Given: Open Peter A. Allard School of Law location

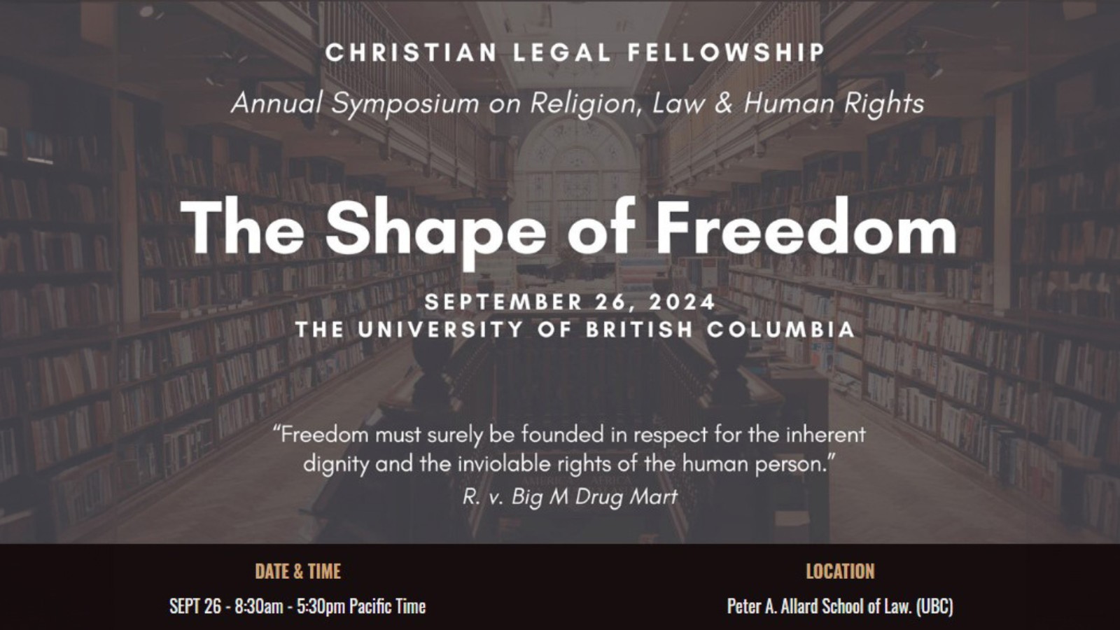Looking at the screenshot, I should click(840, 605).
